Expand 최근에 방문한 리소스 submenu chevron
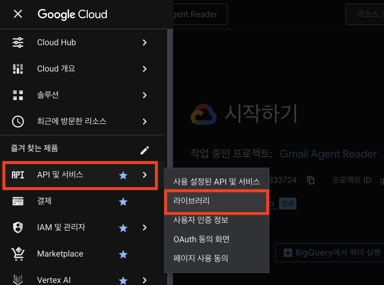384x285 pixels. click(x=145, y=122)
